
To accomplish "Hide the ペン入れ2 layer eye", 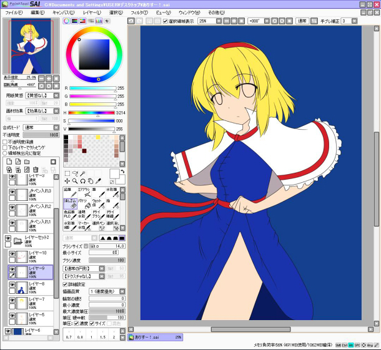I will [12, 207].
